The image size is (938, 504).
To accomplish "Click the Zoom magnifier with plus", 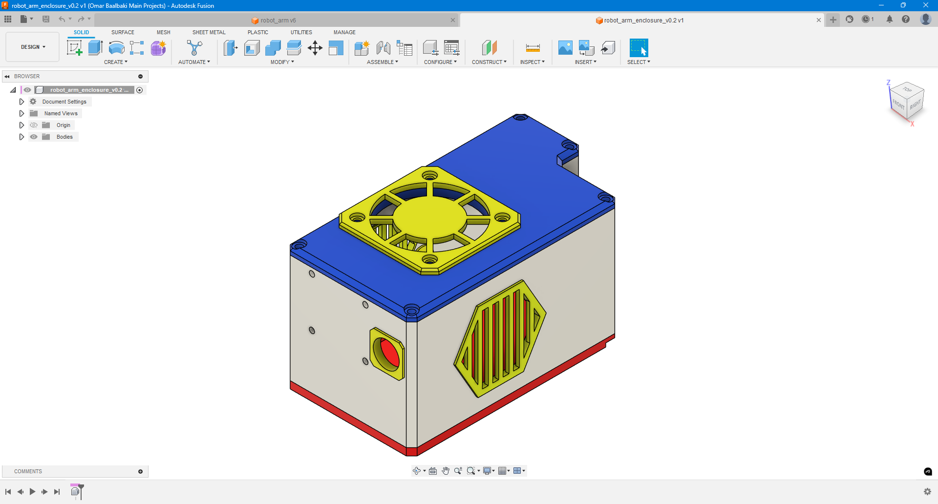I will [458, 471].
